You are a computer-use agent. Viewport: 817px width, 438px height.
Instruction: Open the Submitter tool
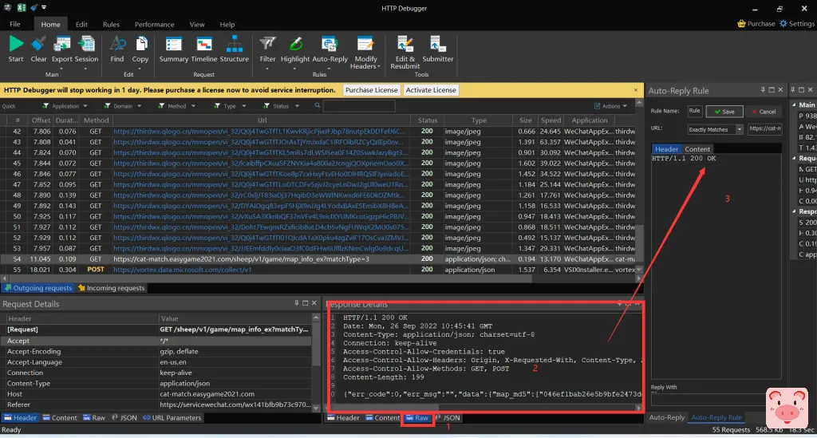pos(438,44)
